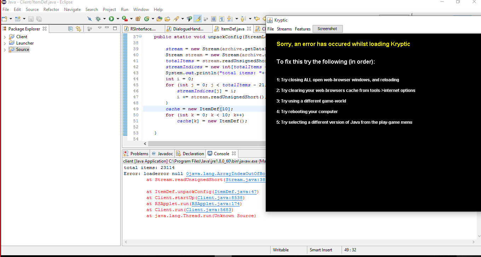
Task: Switch to the Problems tab
Action: tap(136, 153)
